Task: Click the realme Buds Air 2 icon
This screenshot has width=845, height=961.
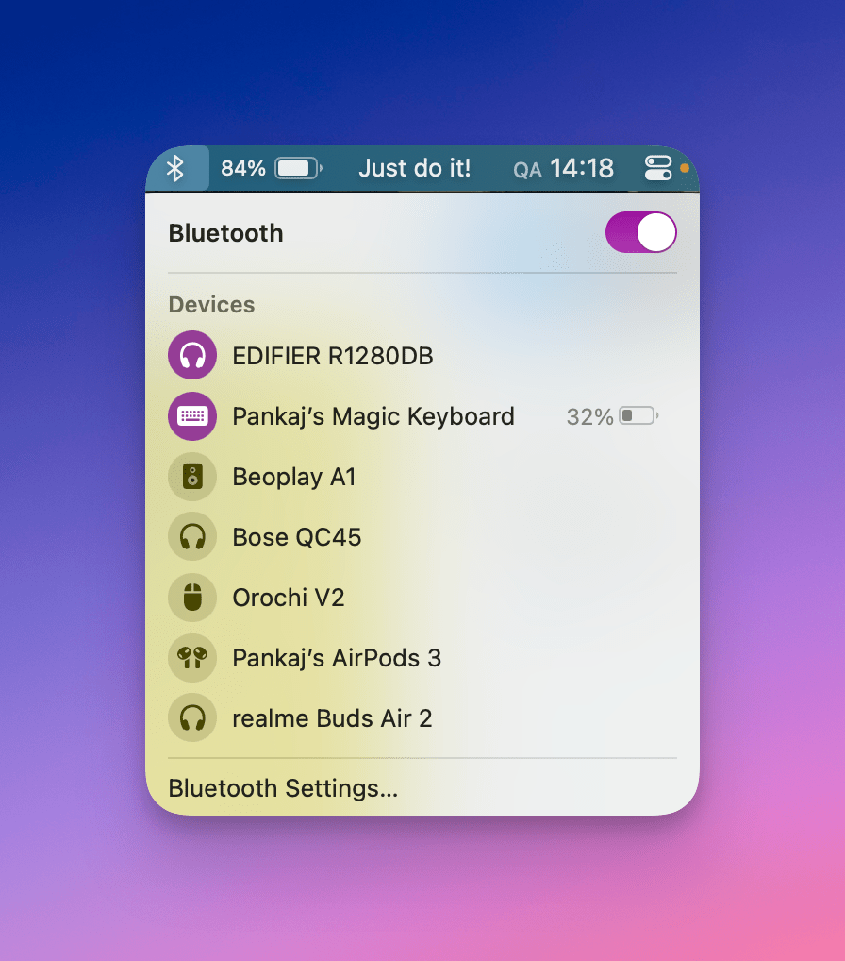Action: pyautogui.click(x=192, y=717)
